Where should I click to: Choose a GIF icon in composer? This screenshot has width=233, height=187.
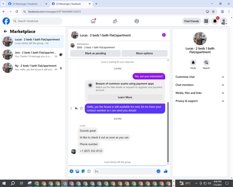click(89, 171)
